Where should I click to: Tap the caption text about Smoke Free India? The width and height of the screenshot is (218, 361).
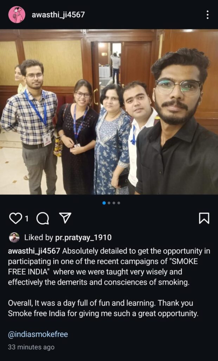pos(109,282)
